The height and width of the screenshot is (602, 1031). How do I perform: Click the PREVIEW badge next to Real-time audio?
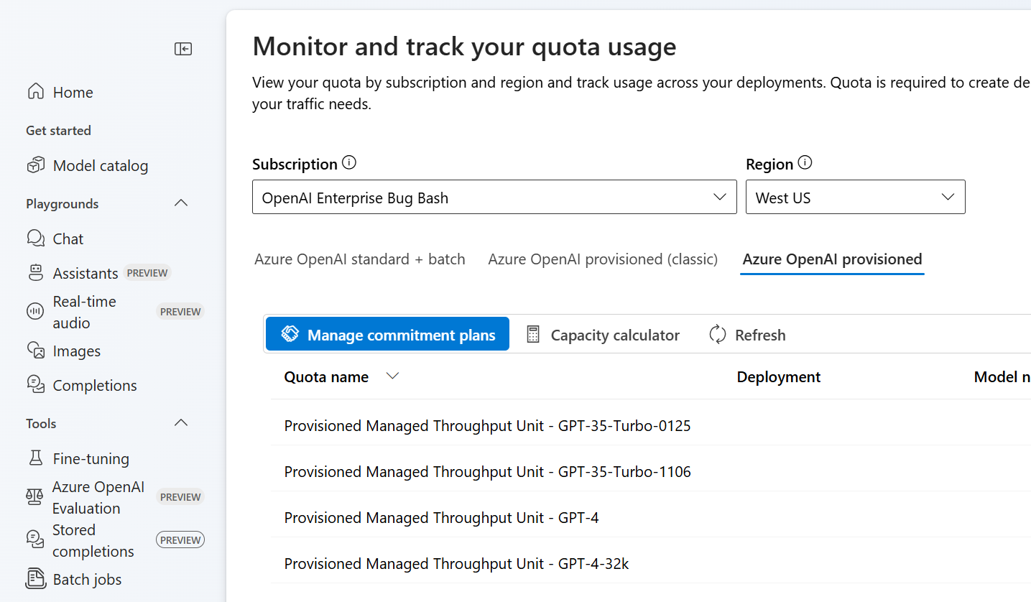tap(180, 312)
